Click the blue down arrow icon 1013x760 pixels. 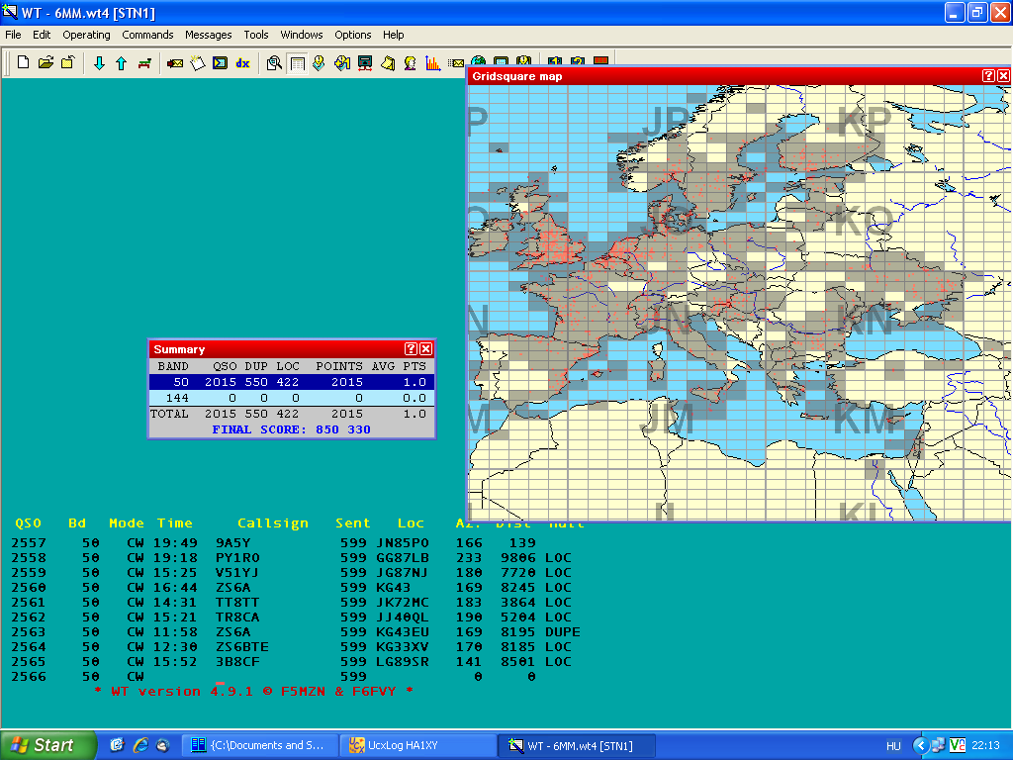pos(99,62)
